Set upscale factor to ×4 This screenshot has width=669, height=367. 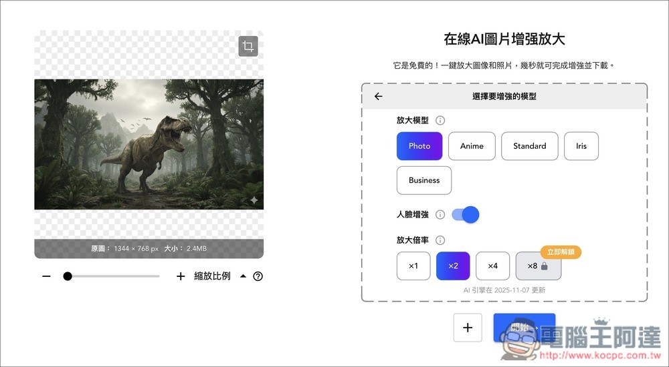point(493,266)
